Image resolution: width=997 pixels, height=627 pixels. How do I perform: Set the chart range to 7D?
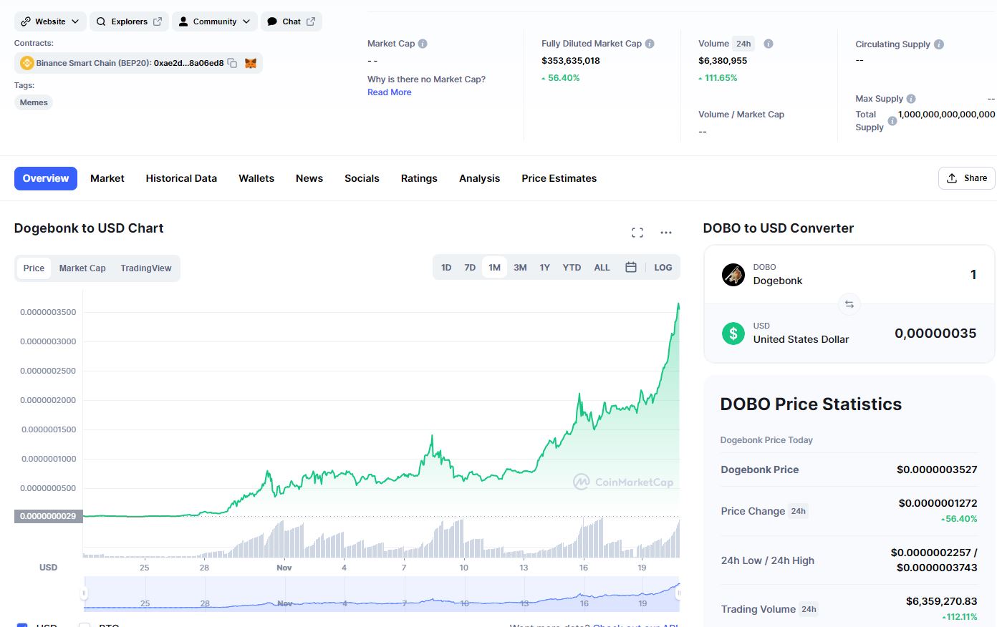click(470, 268)
